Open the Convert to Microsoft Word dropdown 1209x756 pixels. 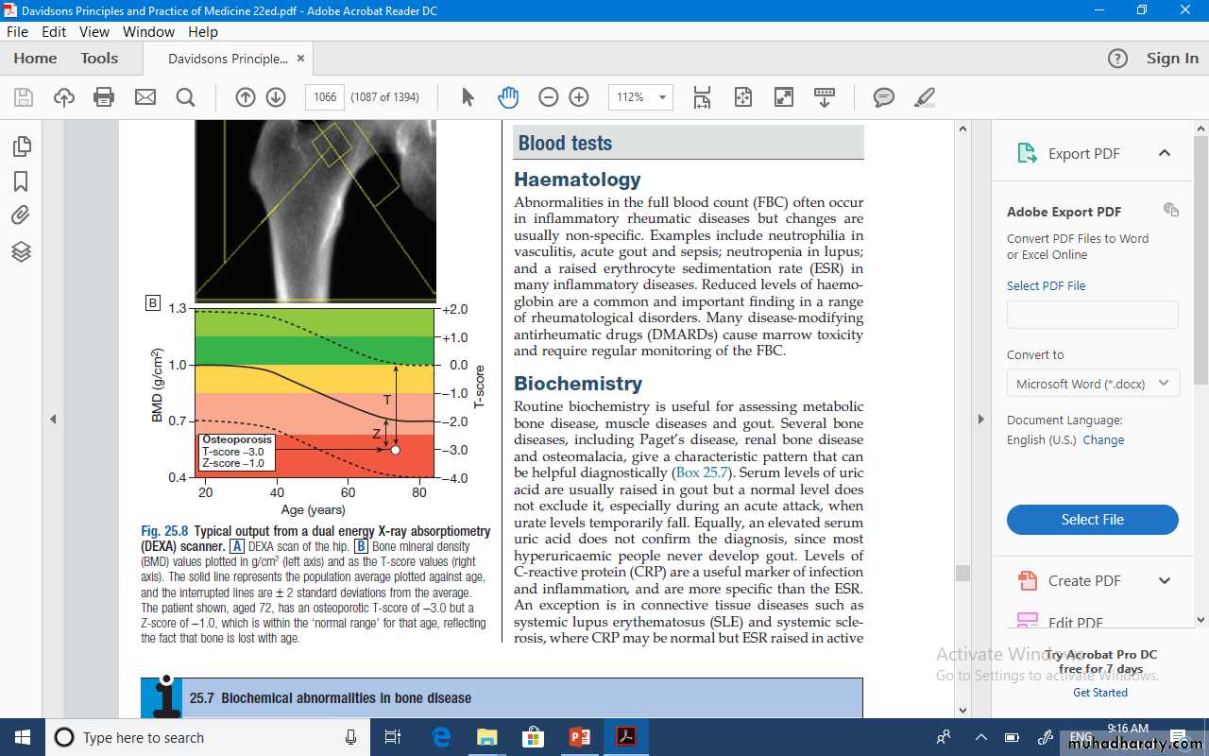(1092, 384)
